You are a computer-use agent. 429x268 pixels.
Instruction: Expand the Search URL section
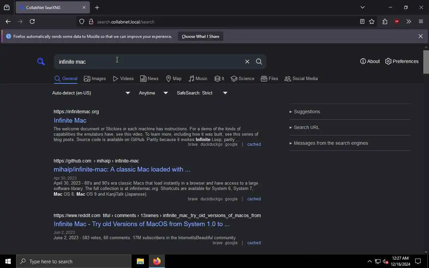pos(350,127)
